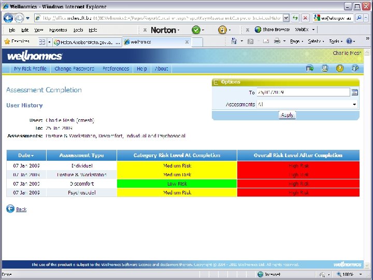Click the address bar URL field
This screenshot has height=280, width=373.
tap(159, 18)
